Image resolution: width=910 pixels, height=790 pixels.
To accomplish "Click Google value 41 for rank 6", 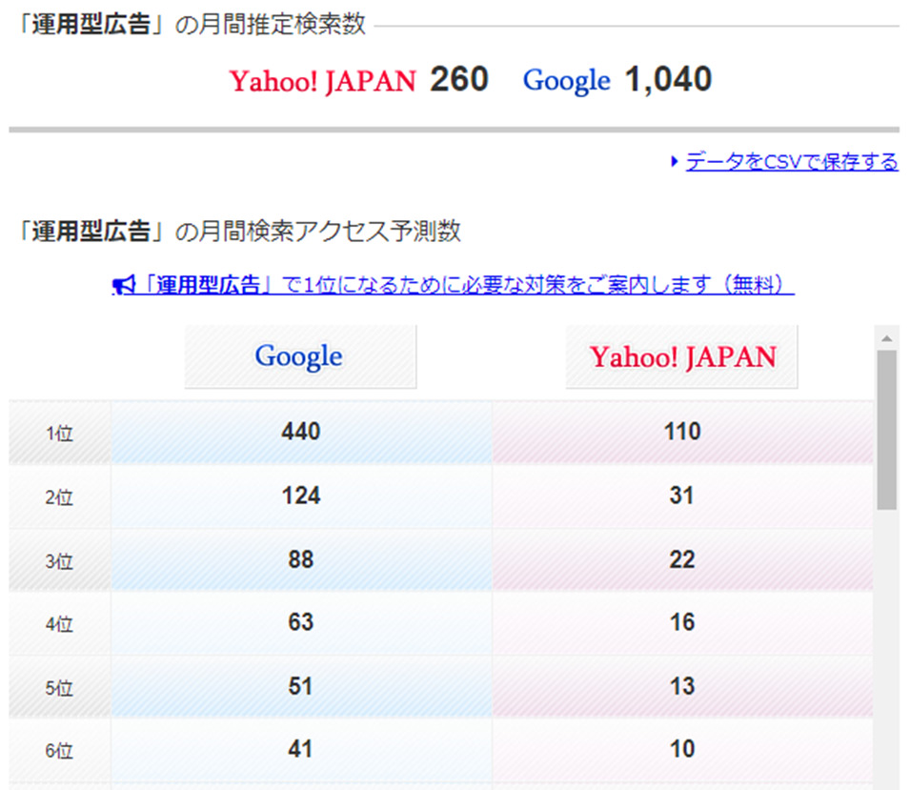I will coord(300,749).
